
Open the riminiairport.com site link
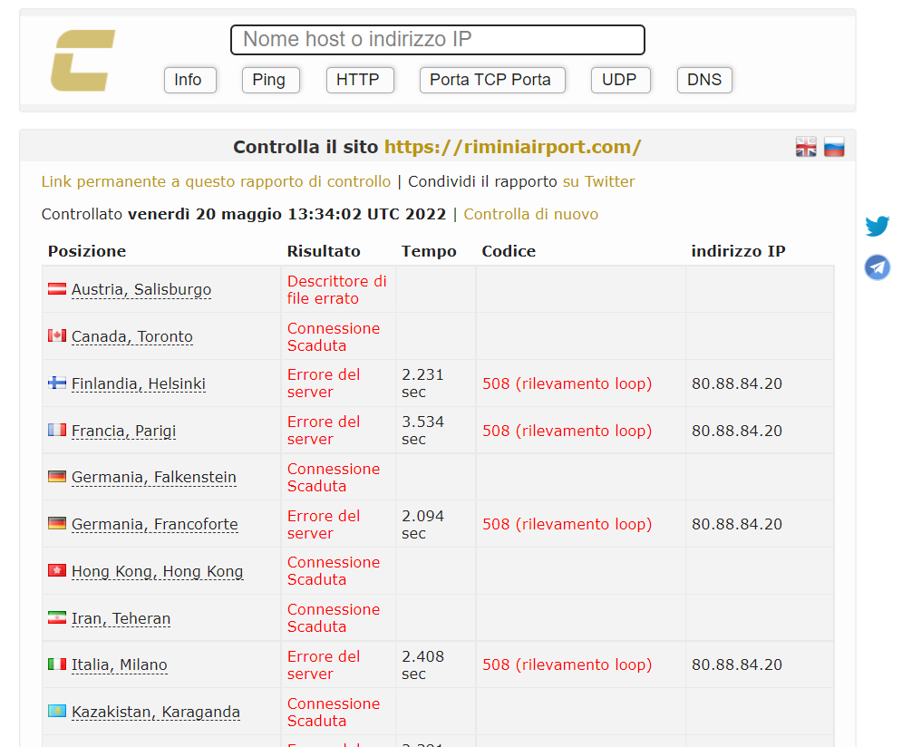click(x=512, y=147)
